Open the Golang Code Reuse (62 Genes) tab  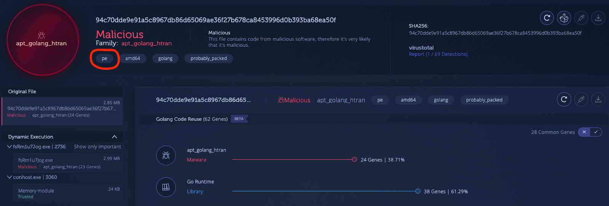pyautogui.click(x=192, y=119)
